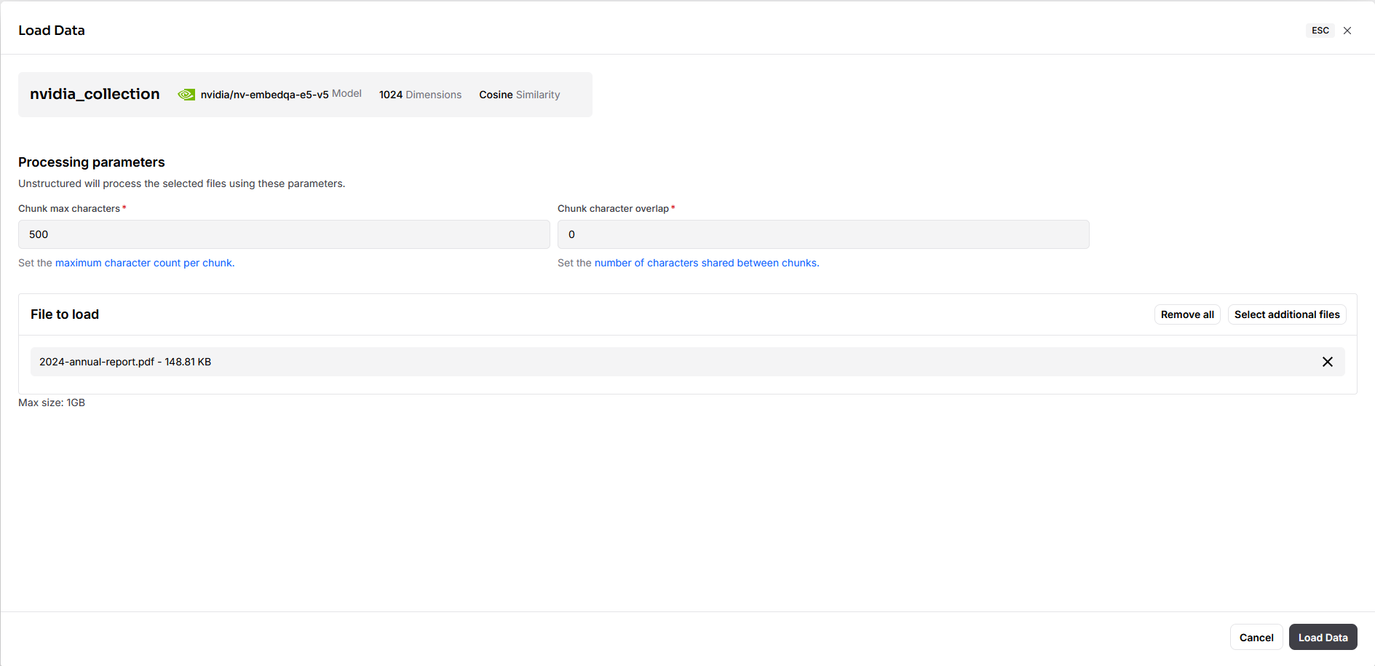Click the Chunk character overlap label
The width and height of the screenshot is (1375, 666).
coord(613,208)
